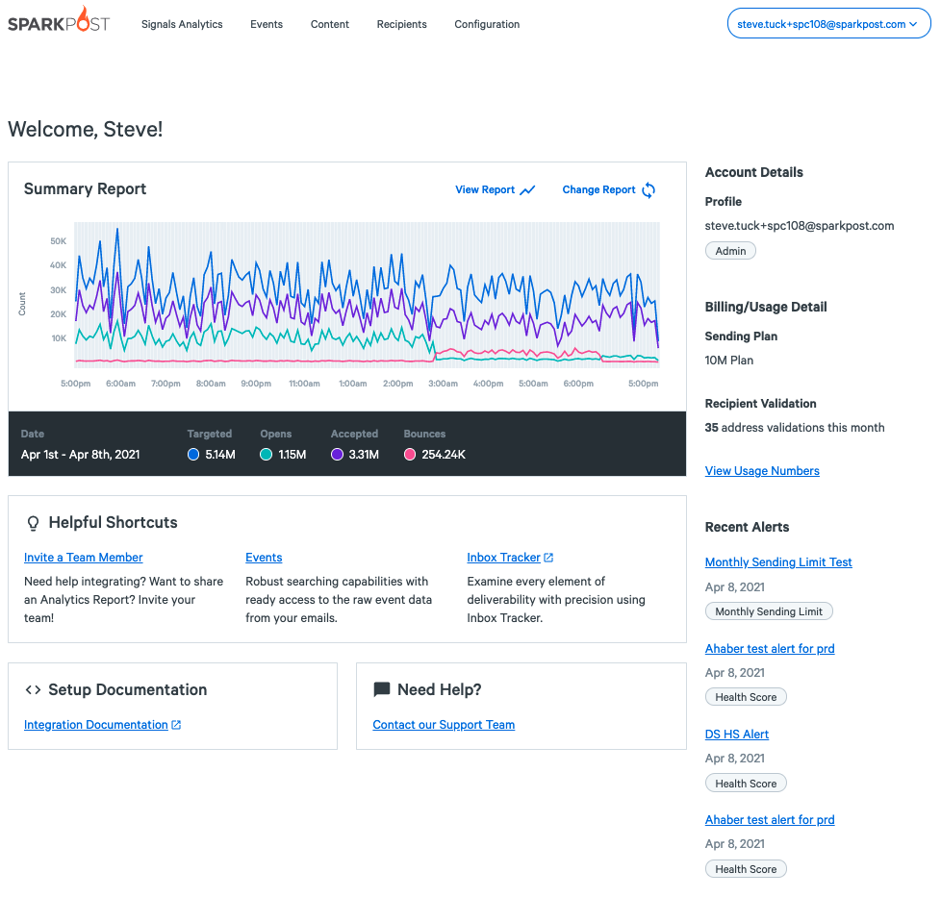Screen dimensions: 941x897
Task: Click the Change Report refresh icon
Action: pos(649,190)
